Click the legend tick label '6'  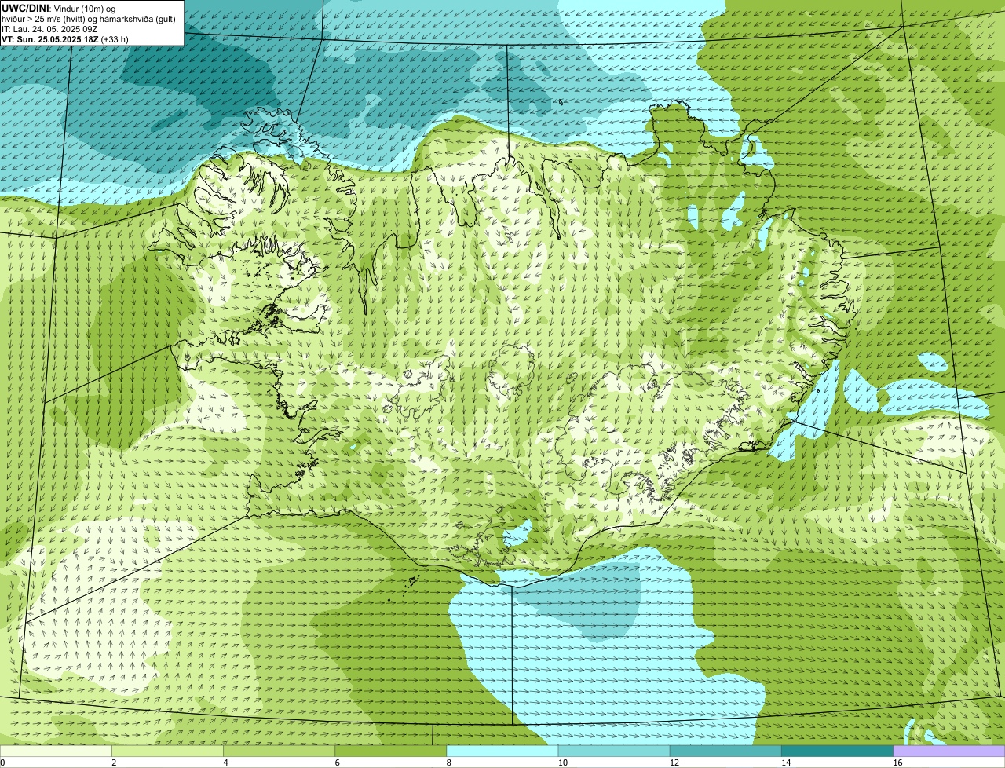tap(337, 763)
